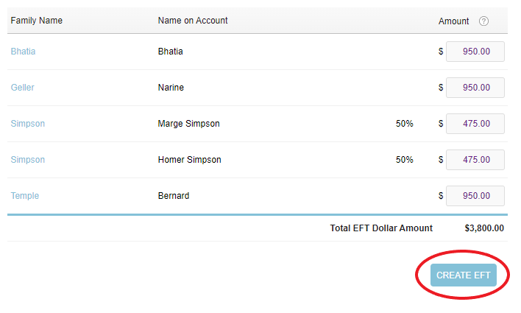
Task: Open the Bhatia family link
Action: pos(23,52)
